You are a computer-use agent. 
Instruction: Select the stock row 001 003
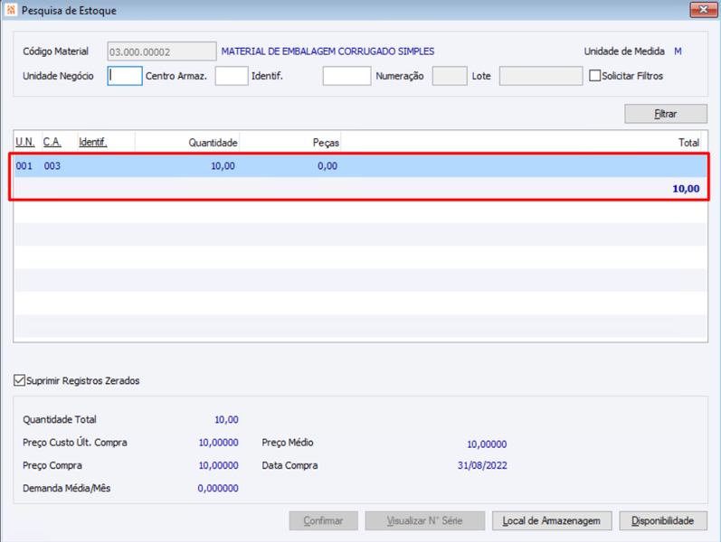point(360,166)
